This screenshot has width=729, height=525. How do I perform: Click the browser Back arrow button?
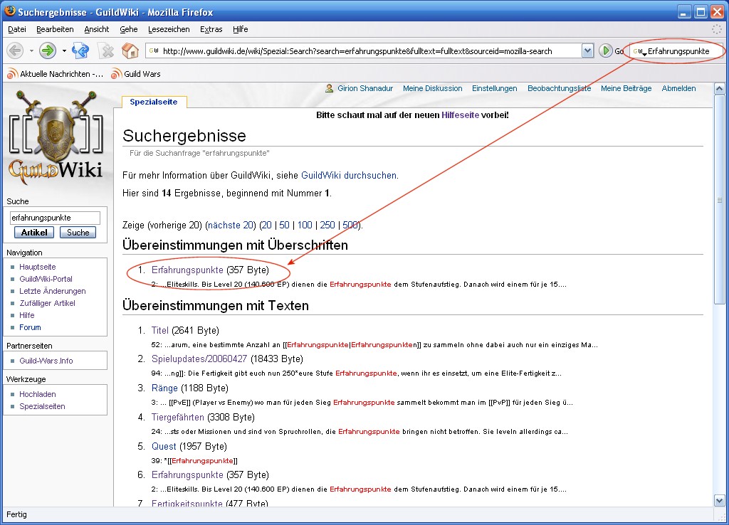pyautogui.click(x=15, y=51)
